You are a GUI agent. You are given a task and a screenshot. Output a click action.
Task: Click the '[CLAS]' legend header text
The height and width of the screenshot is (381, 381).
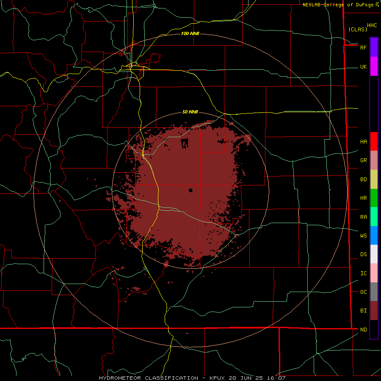[x=358, y=29]
